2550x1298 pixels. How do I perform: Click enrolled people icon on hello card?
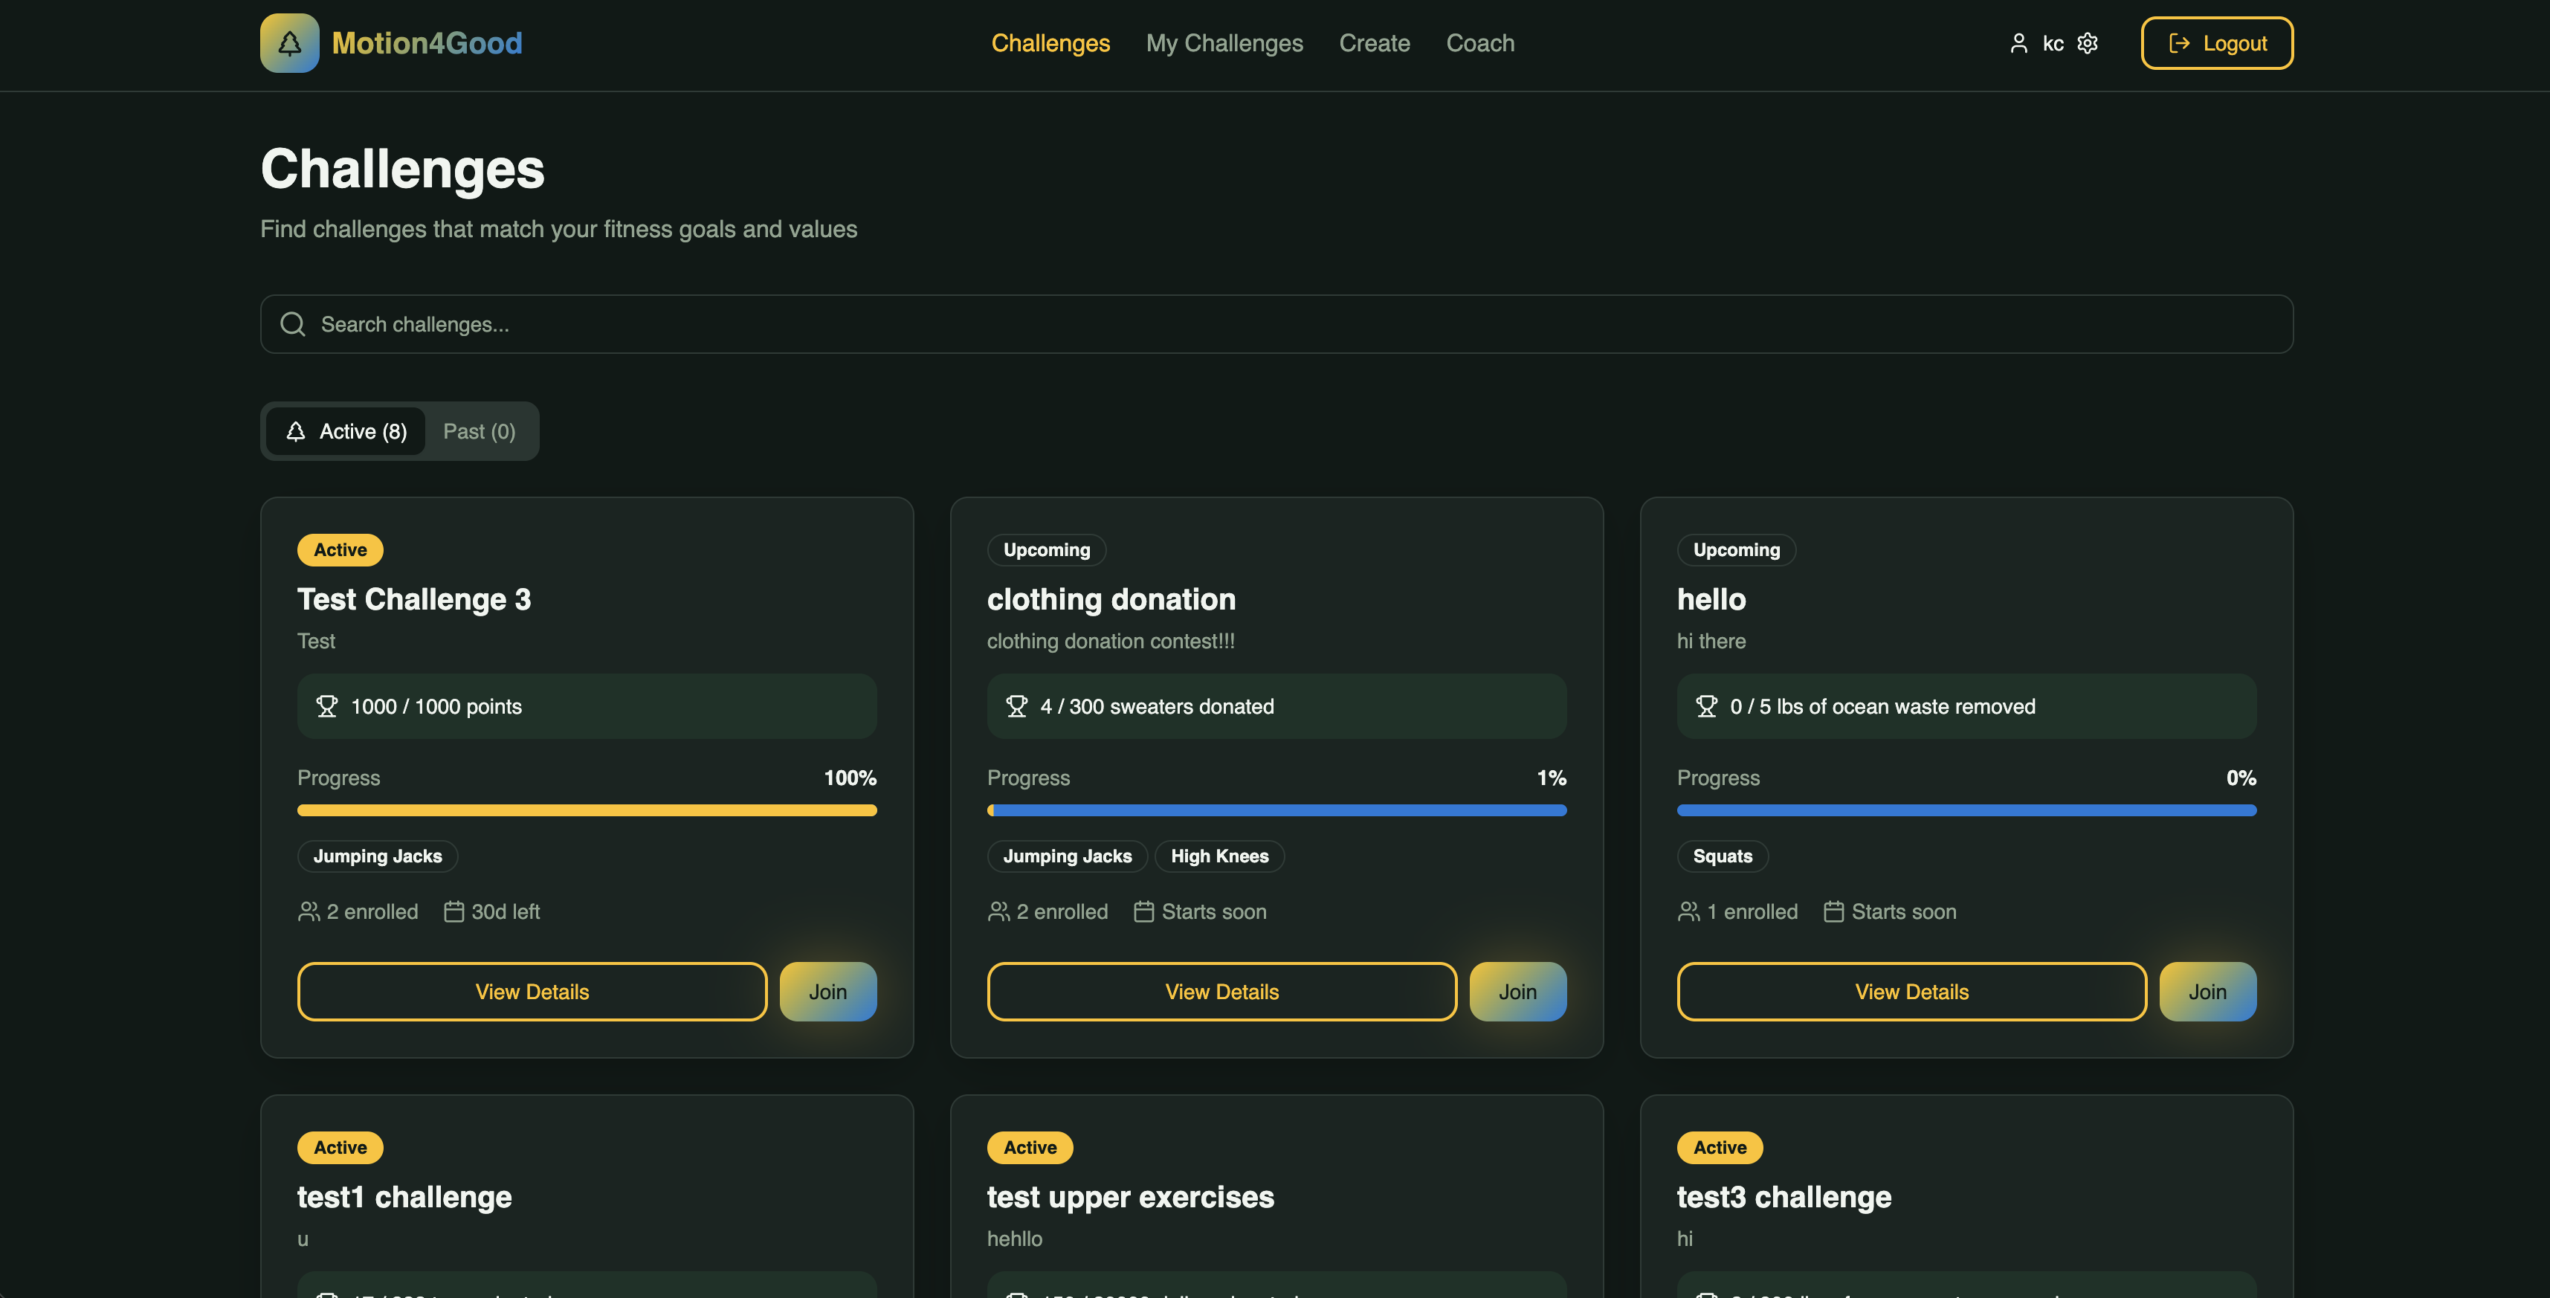click(1689, 911)
